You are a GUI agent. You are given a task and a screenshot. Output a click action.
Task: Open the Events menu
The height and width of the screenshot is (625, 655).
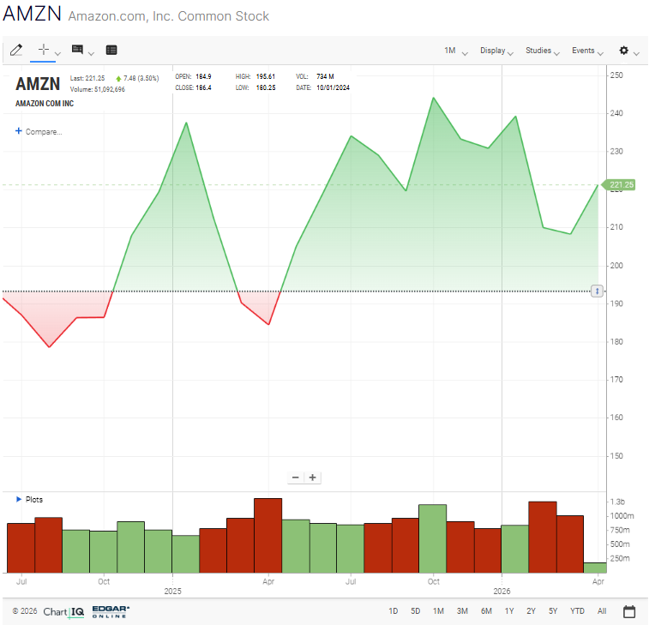[587, 51]
